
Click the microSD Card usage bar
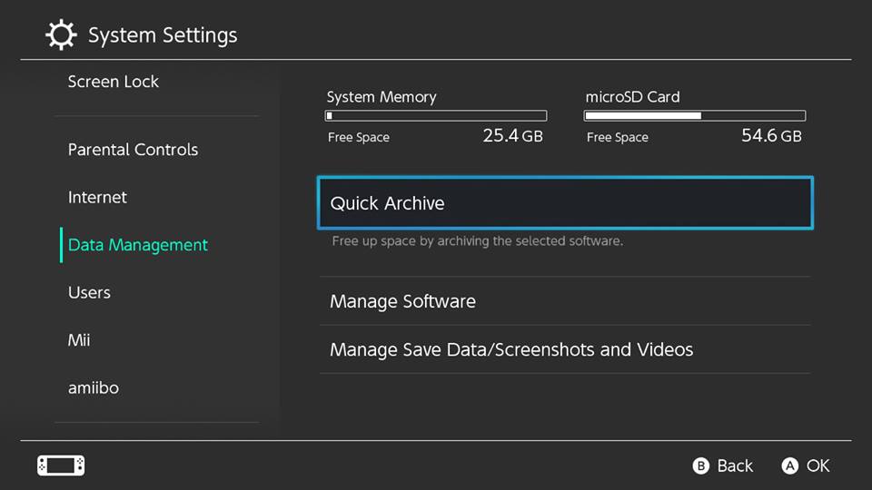point(695,116)
